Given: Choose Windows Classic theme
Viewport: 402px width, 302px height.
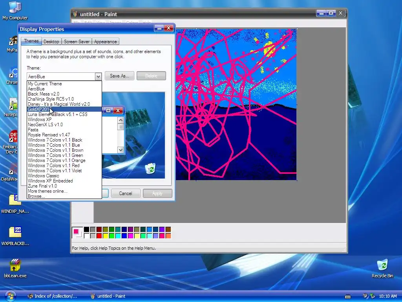Looking at the screenshot, I should pyautogui.click(x=64, y=176).
